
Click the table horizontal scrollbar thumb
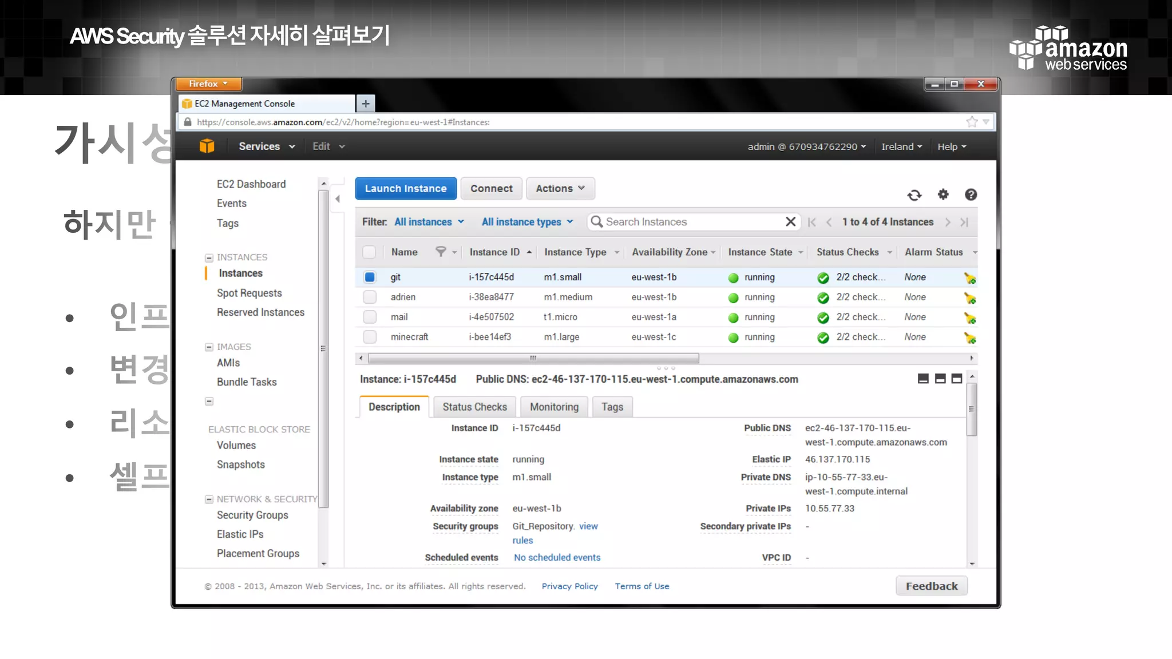pyautogui.click(x=533, y=358)
